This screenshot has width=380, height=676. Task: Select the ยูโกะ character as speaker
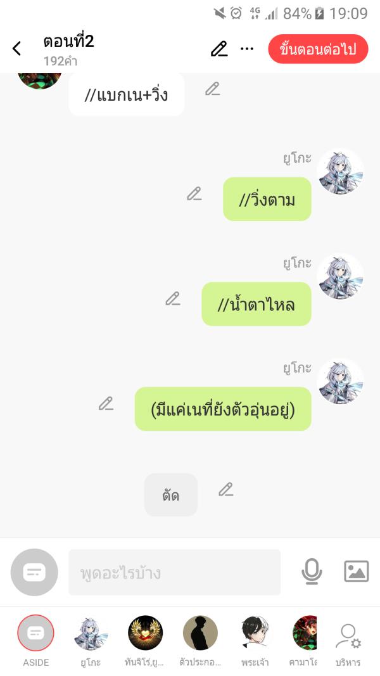point(91,641)
